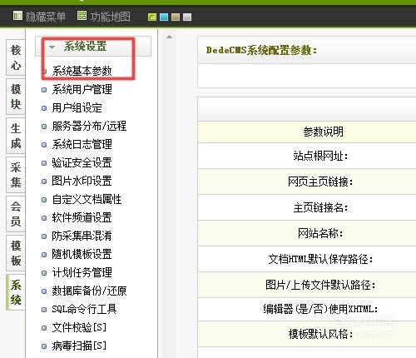Open 服务器分布/远程 menu item

89,126
